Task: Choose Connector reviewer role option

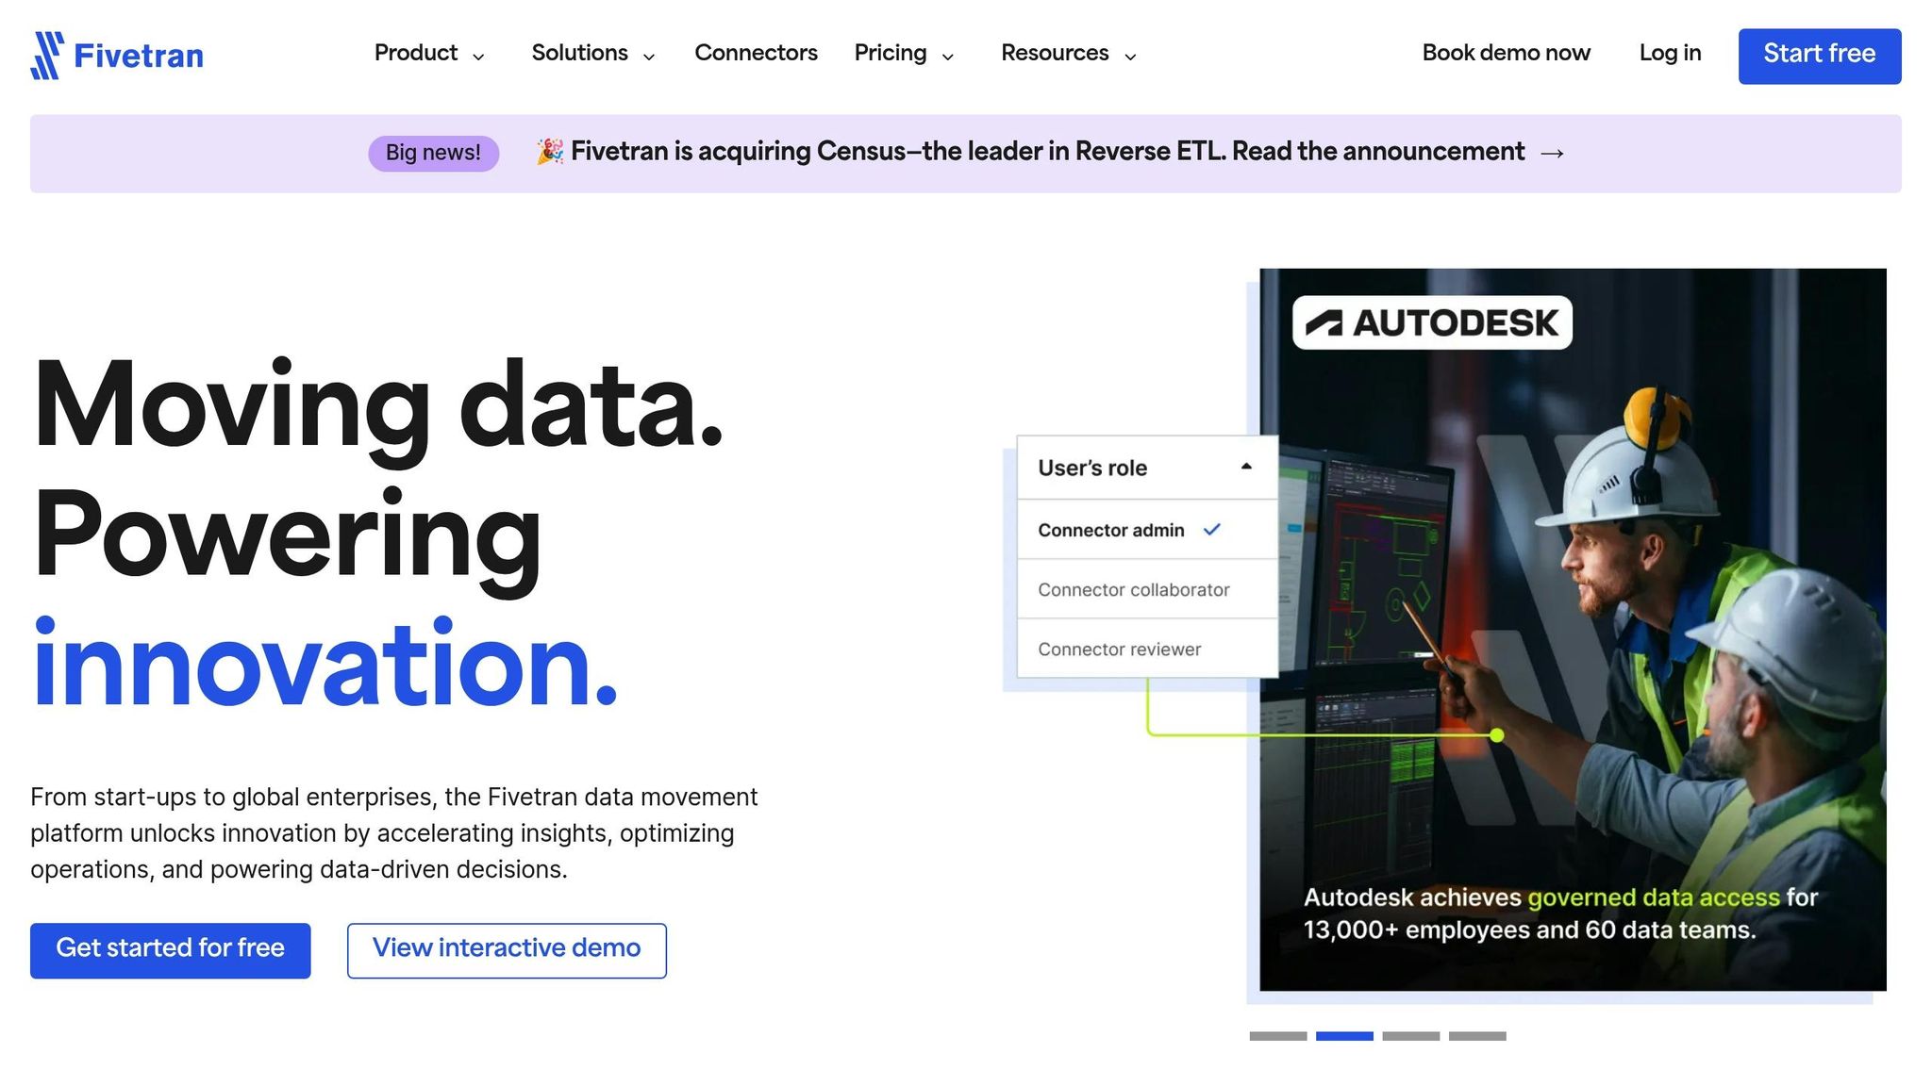Action: point(1119,650)
